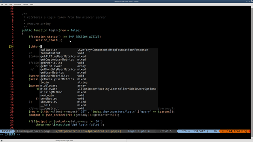Viewport: 253px width, 142px height.
Task: Click the new tab icon at bottom-left
Action: click(x=2, y=140)
